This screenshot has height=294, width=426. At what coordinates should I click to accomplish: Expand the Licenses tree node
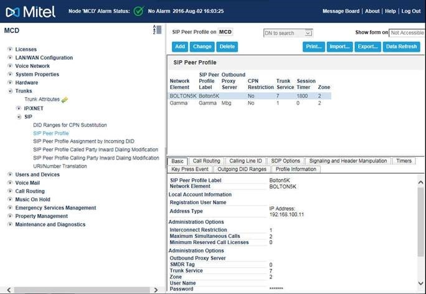click(10, 49)
